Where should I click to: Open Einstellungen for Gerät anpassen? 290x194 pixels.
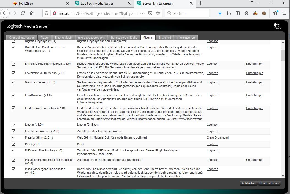255,82
